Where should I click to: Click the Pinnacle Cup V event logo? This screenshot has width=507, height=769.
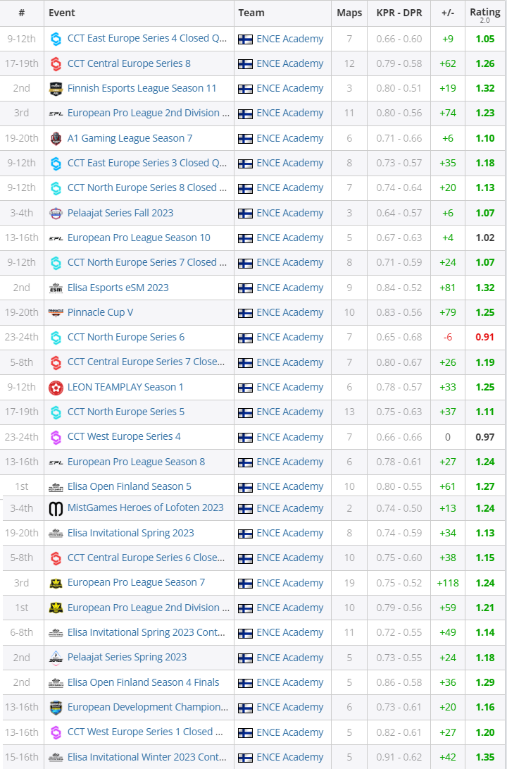coord(56,313)
